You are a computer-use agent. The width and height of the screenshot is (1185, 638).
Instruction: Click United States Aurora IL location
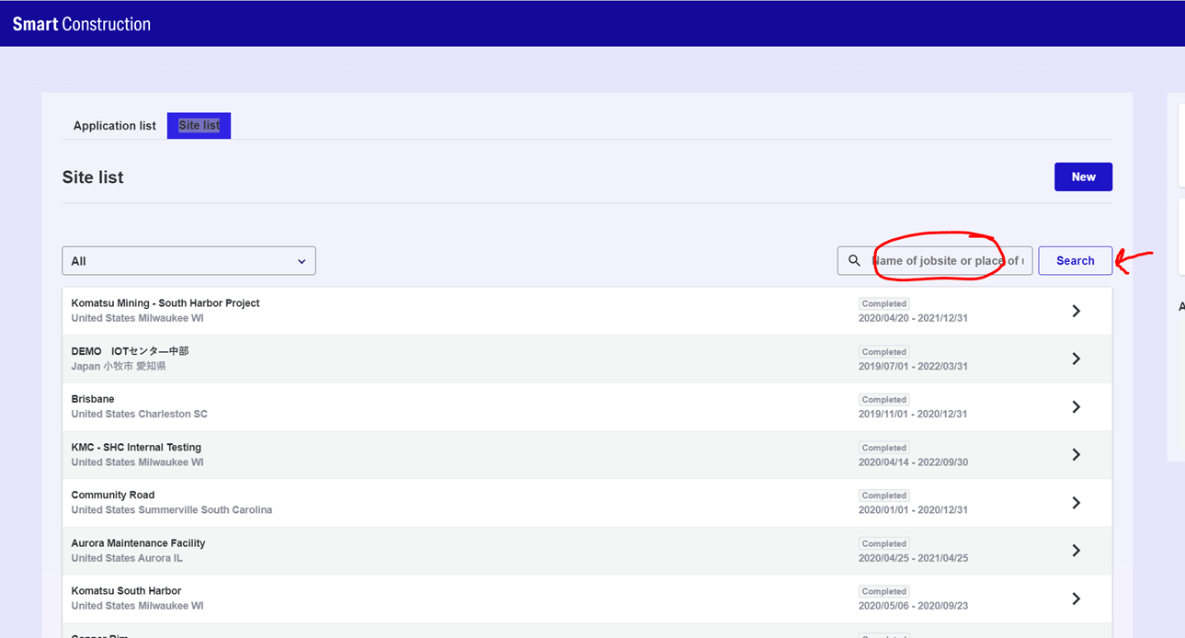[x=127, y=558]
